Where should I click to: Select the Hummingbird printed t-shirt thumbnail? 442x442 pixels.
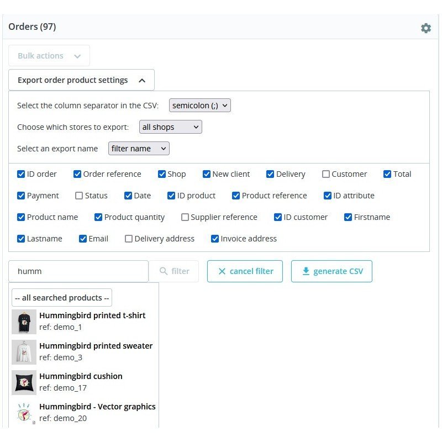tap(24, 322)
